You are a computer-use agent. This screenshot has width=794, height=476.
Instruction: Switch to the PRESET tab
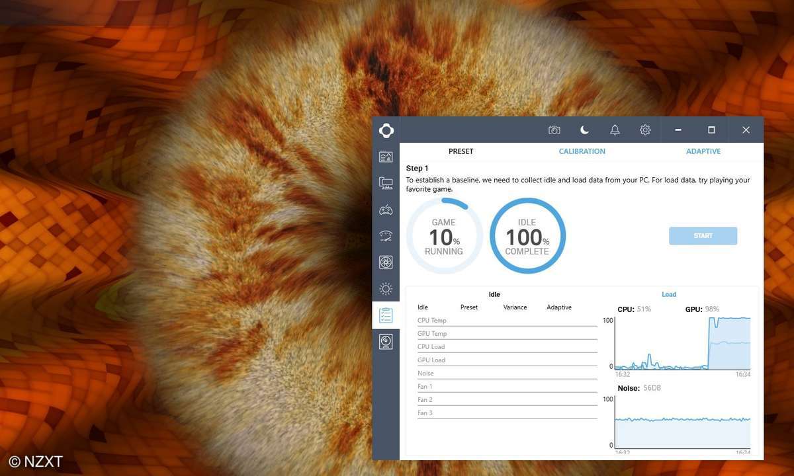pyautogui.click(x=461, y=151)
